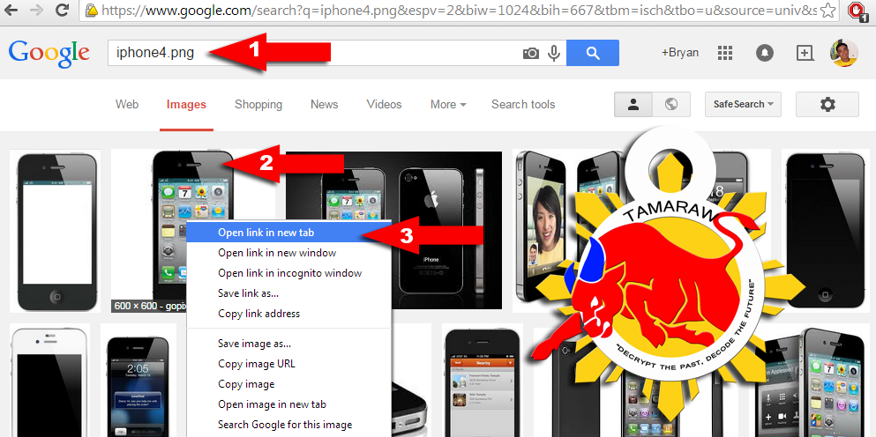Click the red ad-block extension icon
The width and height of the screenshot is (876, 437).
(x=856, y=10)
